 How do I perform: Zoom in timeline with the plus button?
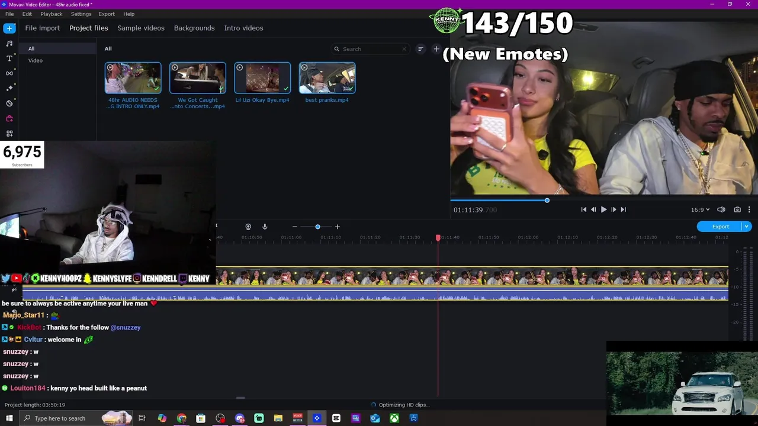[x=338, y=227]
